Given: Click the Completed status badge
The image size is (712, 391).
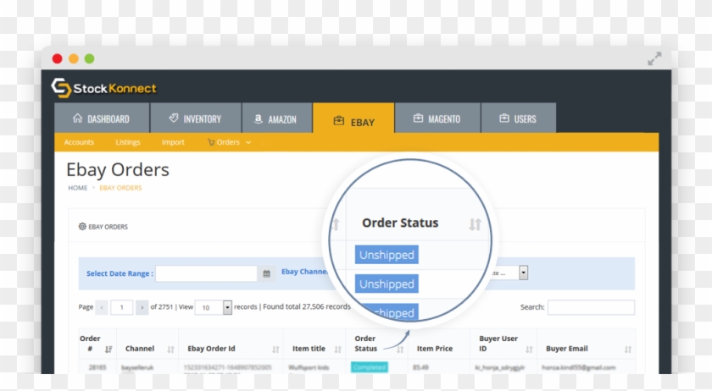Looking at the screenshot, I should coord(370,367).
